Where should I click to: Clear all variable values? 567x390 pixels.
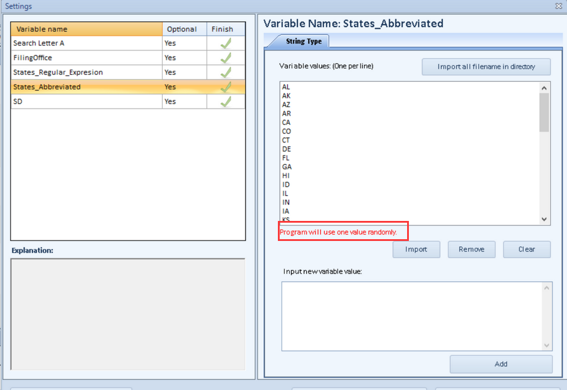pos(526,249)
